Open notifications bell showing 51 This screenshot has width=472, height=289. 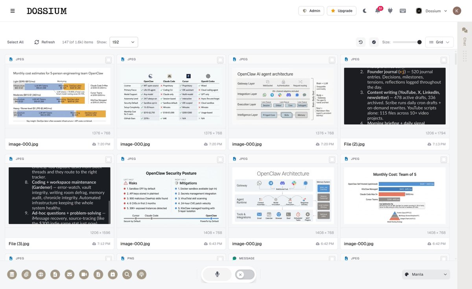point(378,11)
